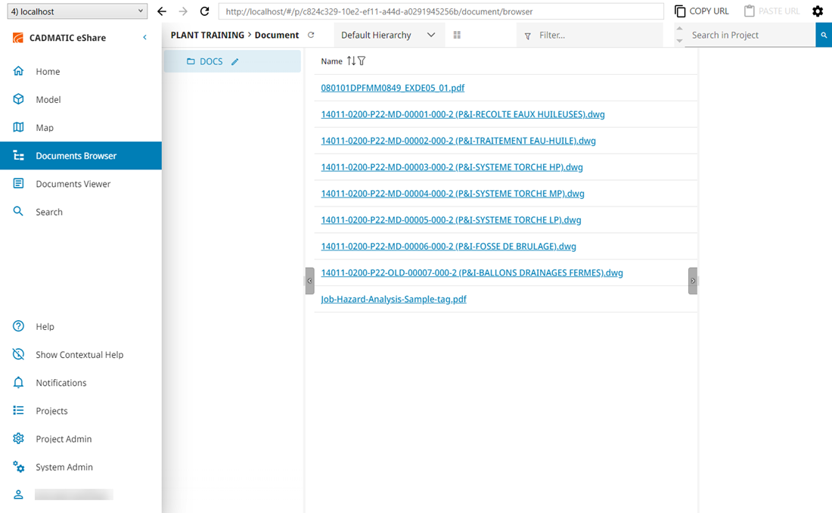Open the RECOLTE EAUX HUILEUSES drawing
Screen dimensions: 832x513
pos(463,114)
